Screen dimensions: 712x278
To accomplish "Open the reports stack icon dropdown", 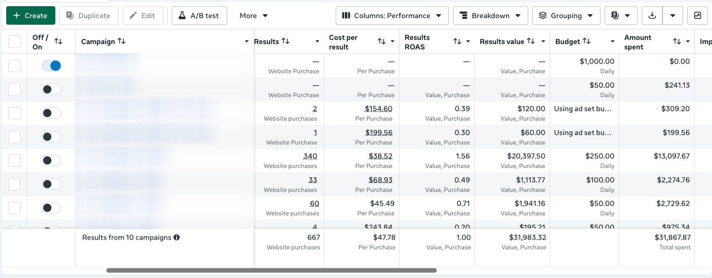I will (621, 16).
